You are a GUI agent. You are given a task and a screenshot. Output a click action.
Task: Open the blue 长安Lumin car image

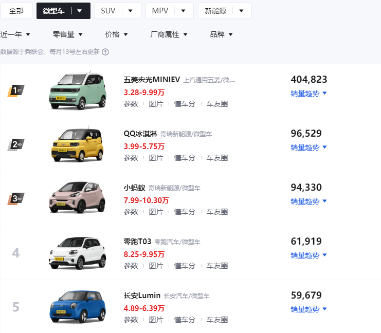click(x=78, y=306)
